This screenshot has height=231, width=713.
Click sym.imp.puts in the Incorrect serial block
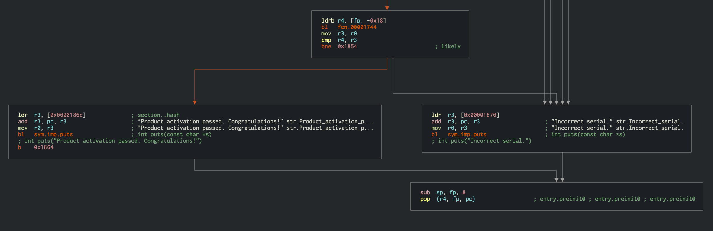467,134
